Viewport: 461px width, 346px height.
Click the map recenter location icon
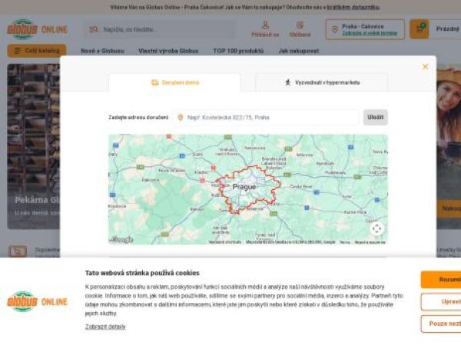pos(376,228)
